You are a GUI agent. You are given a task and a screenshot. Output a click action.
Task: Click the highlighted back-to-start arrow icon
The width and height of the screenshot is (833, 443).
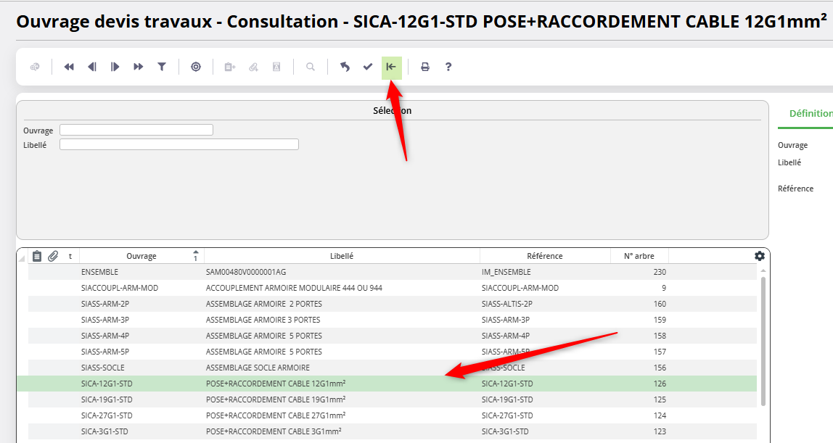(392, 67)
